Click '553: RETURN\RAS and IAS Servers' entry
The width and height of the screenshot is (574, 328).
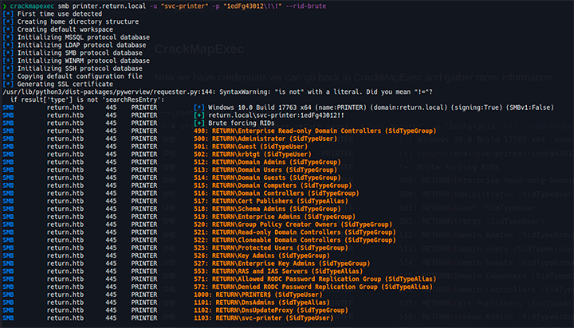[x=278, y=271]
